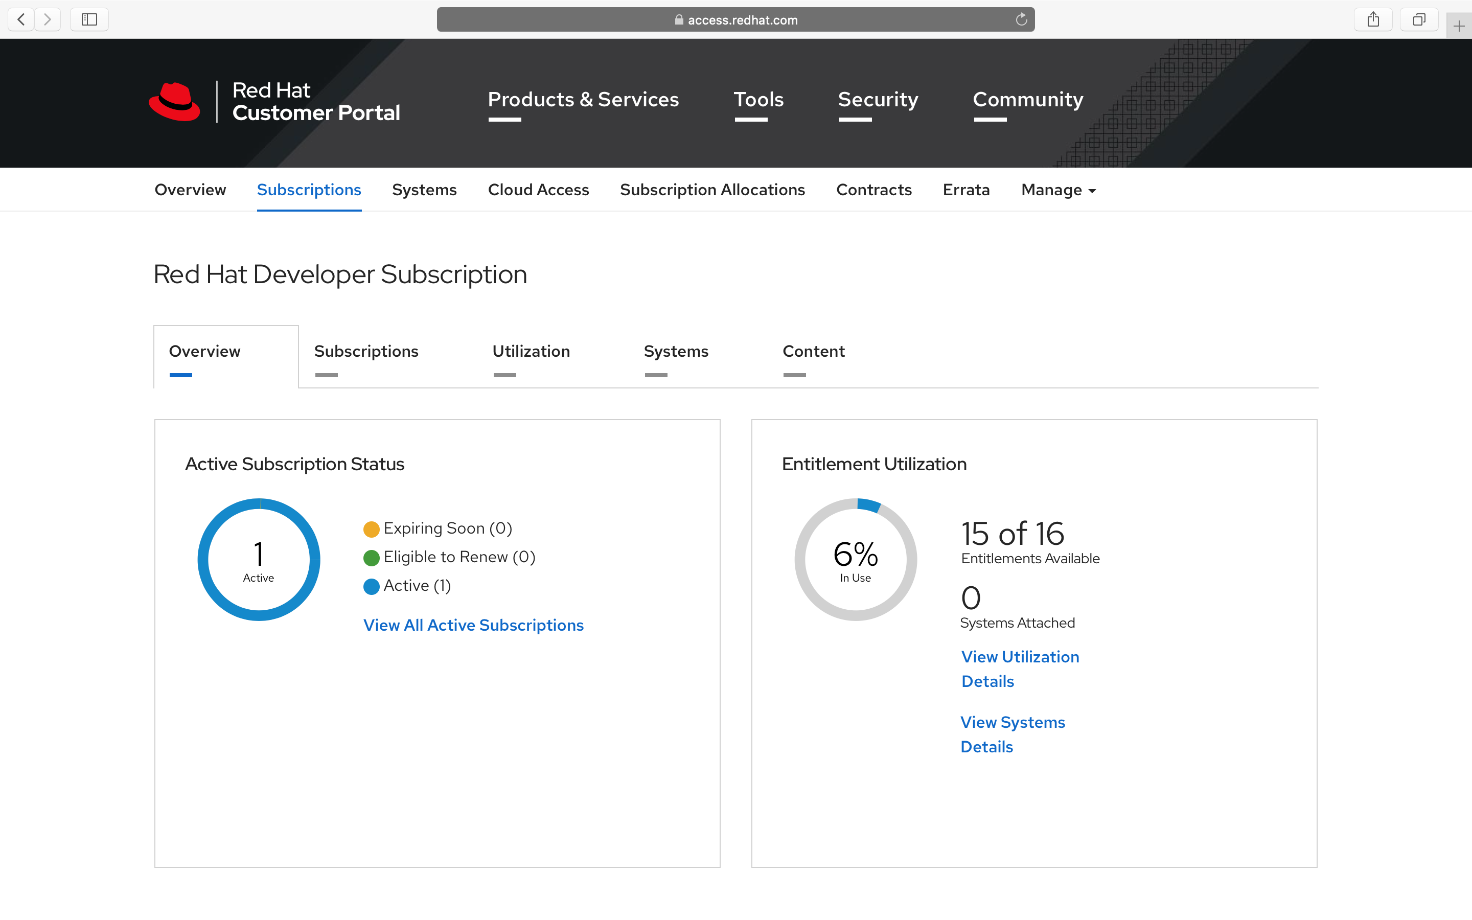Show all tabs overview icon
Screen dimensions: 1472x920
coord(1418,19)
